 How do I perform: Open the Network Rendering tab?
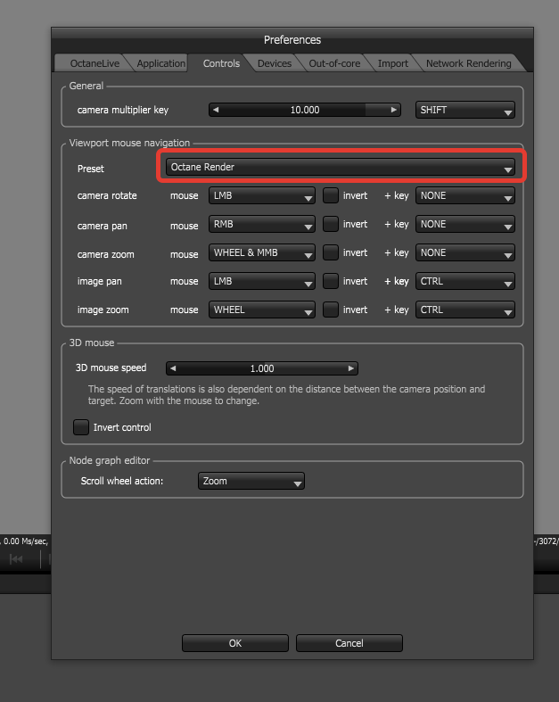click(x=468, y=63)
